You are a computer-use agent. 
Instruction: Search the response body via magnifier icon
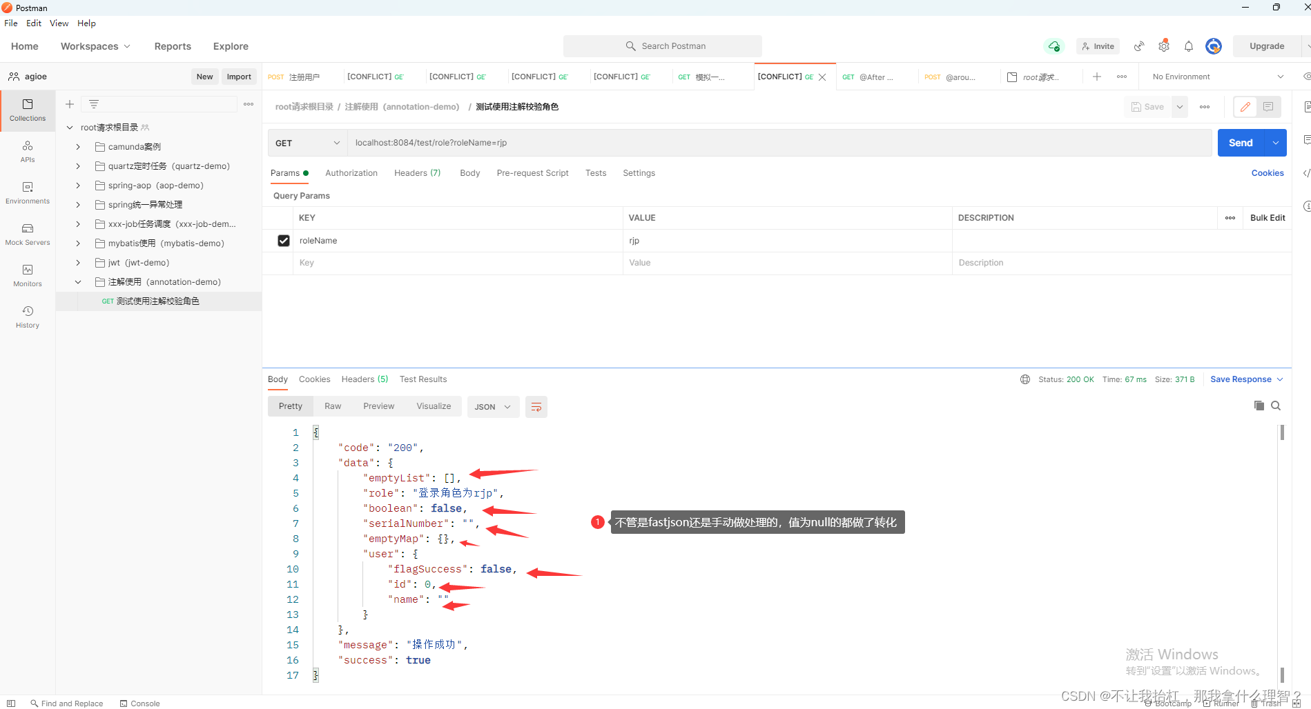click(1274, 406)
